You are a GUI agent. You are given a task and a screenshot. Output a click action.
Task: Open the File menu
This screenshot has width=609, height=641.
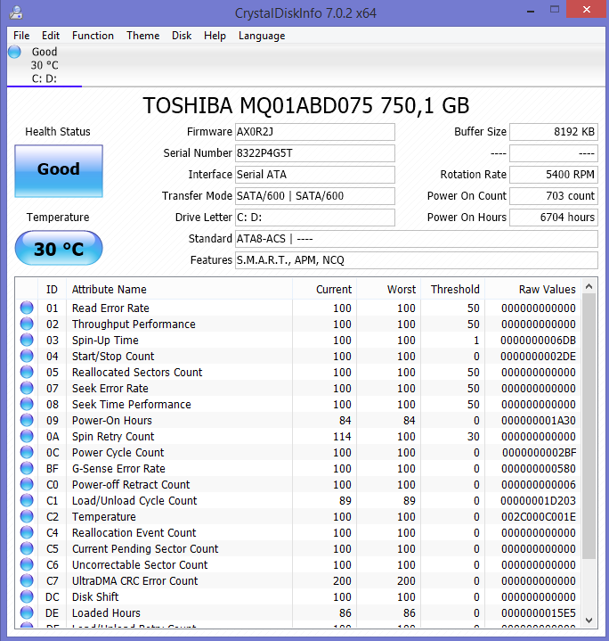click(21, 36)
